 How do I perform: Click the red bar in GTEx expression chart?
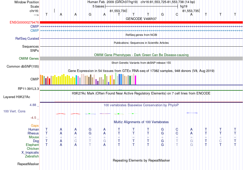(x=49, y=81)
